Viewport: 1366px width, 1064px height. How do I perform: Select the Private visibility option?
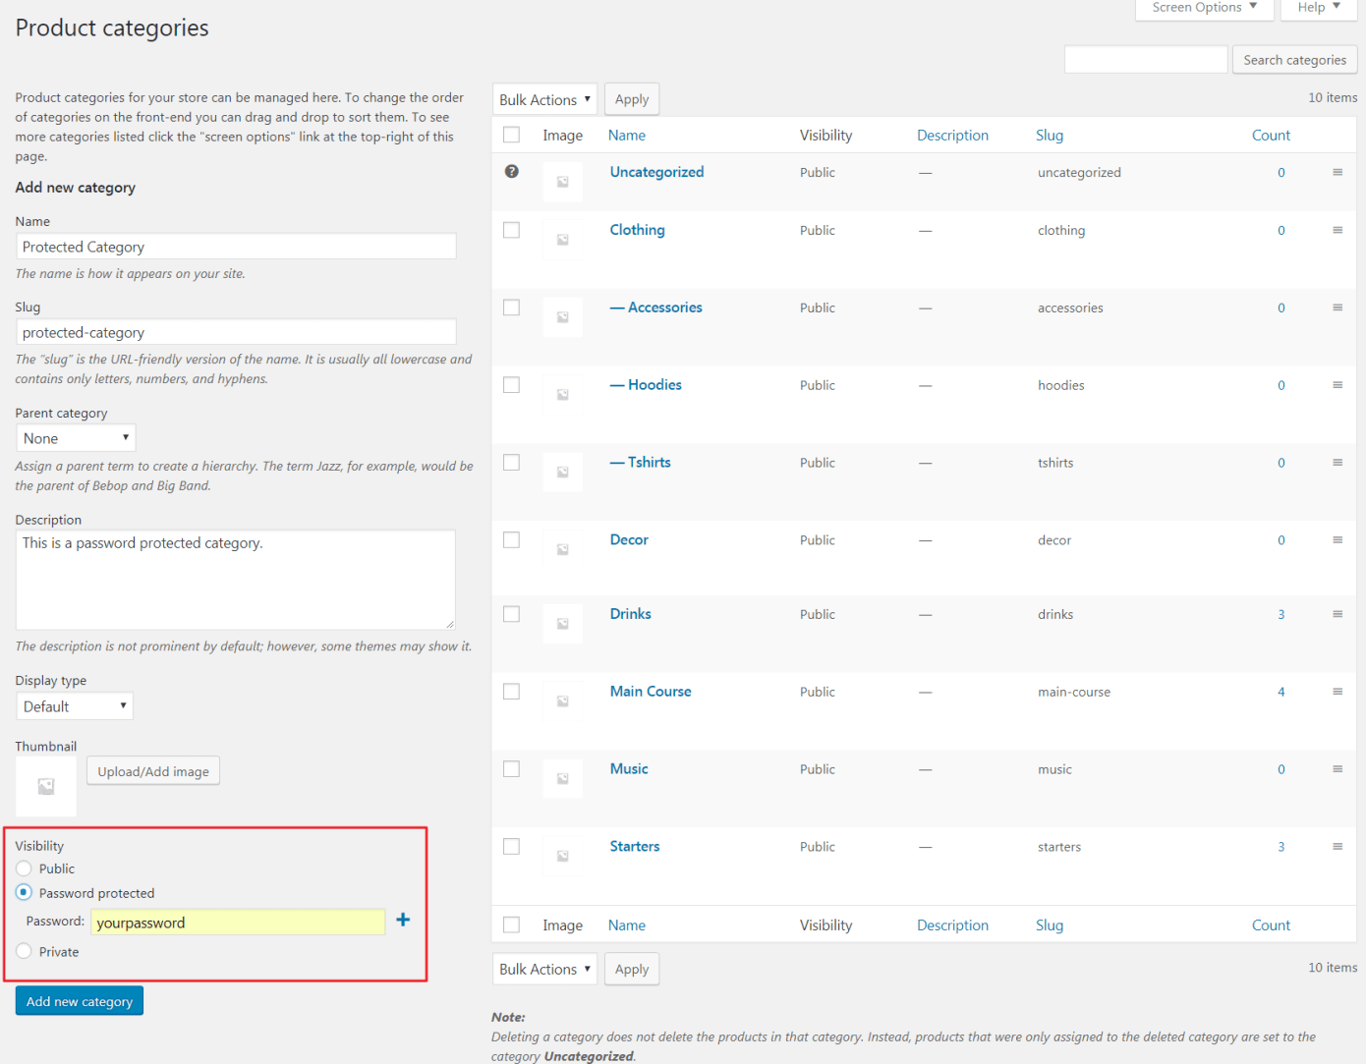(23, 951)
